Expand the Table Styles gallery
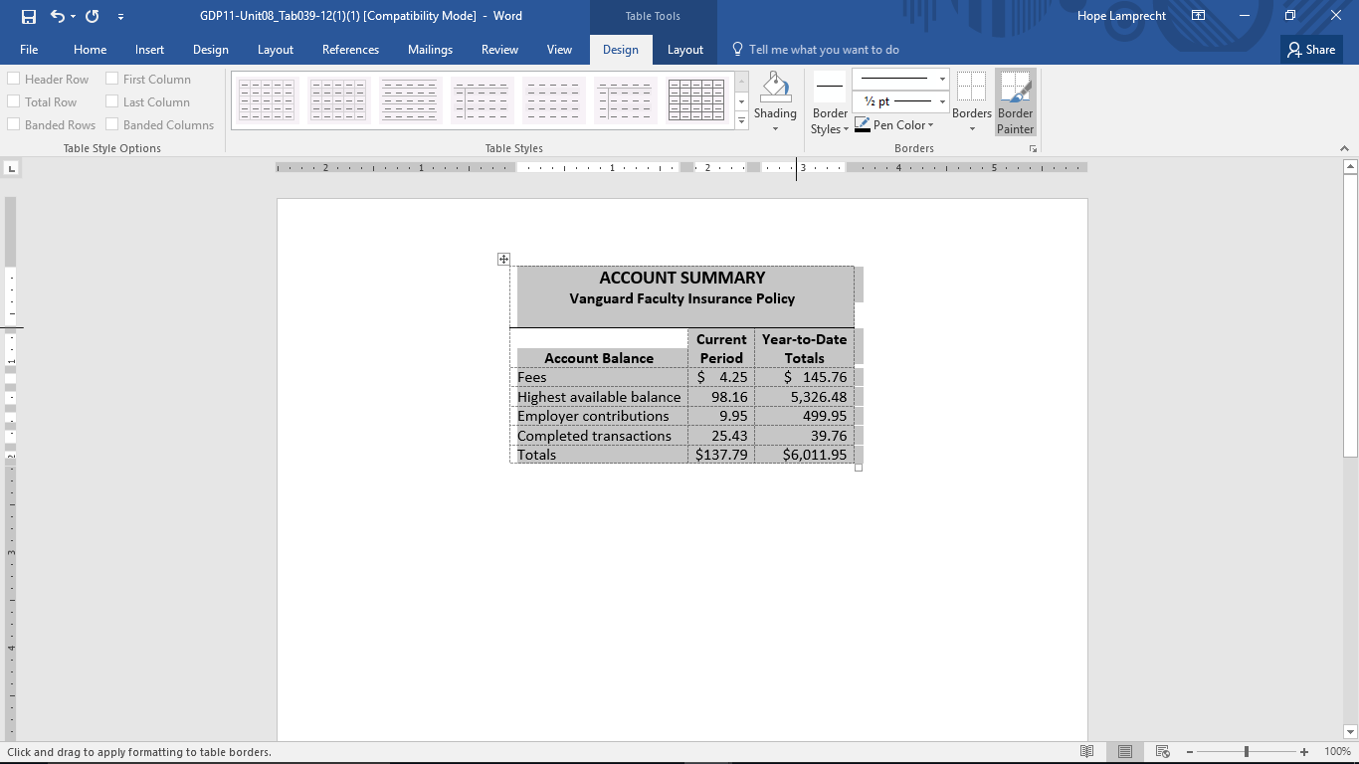The image size is (1359, 764). click(x=740, y=120)
